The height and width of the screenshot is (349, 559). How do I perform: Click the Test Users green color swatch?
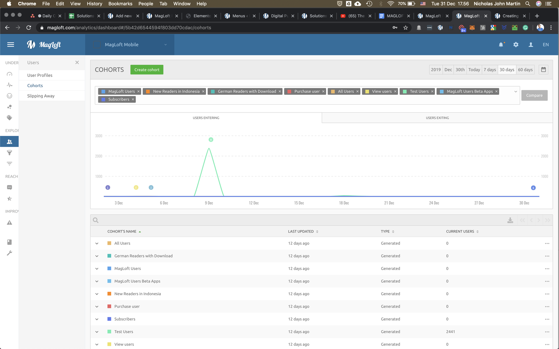[x=109, y=331]
